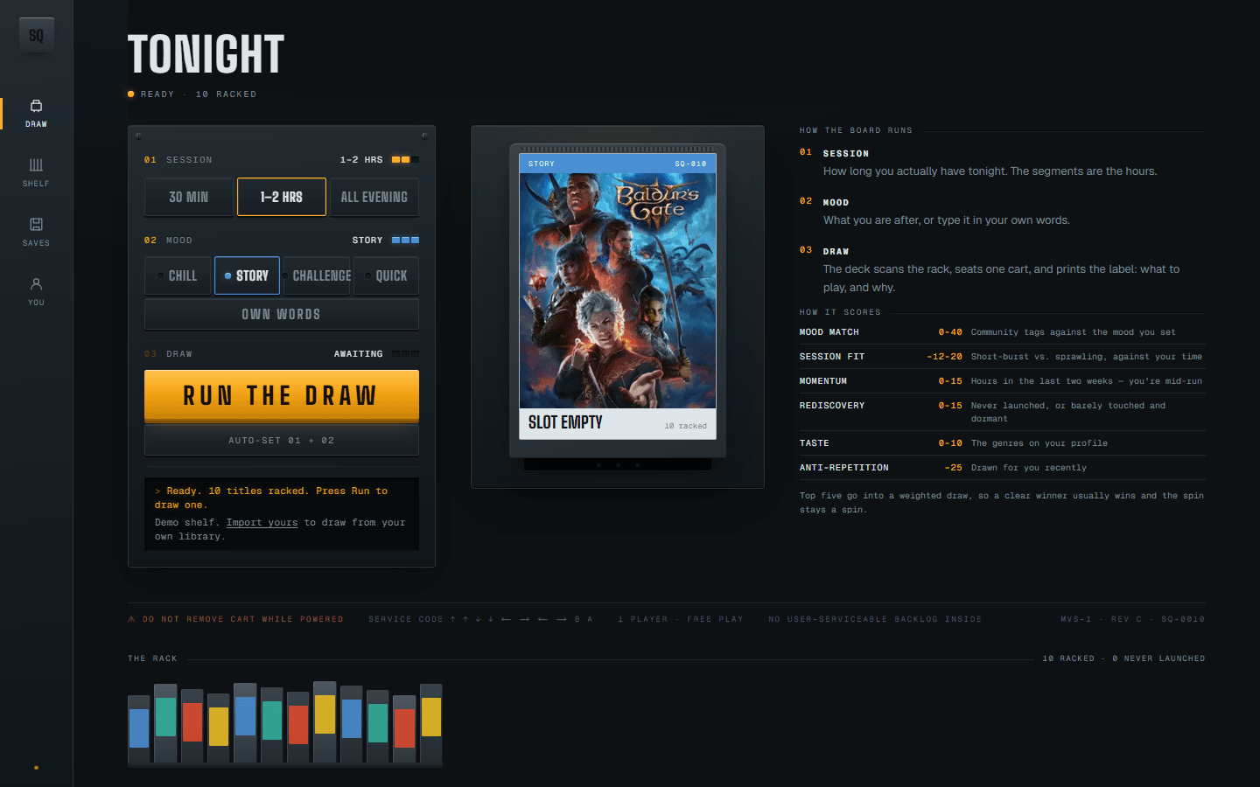Click the '1 PLAYER · FREE PLAY' footer text
The height and width of the screenshot is (787, 1260).
[x=681, y=619]
